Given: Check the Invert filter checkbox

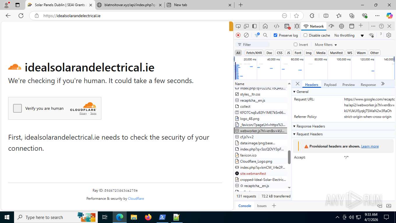Looking at the screenshot, I should (296, 44).
